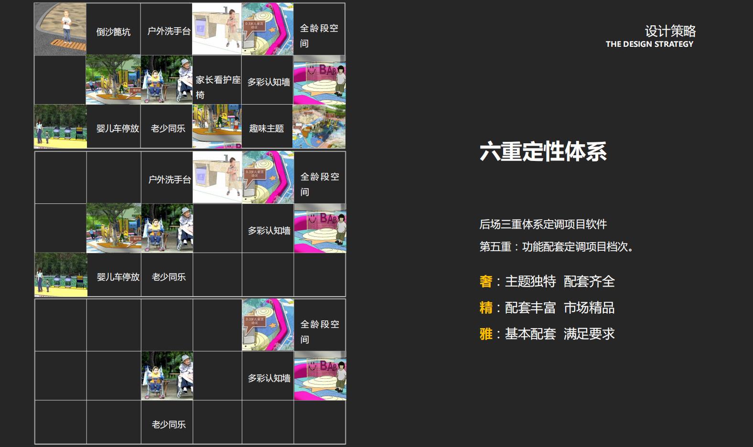753x447 pixels.
Task: Click 0-3岁 play area thumbnail in bottom grid
Action: [x=268, y=325]
